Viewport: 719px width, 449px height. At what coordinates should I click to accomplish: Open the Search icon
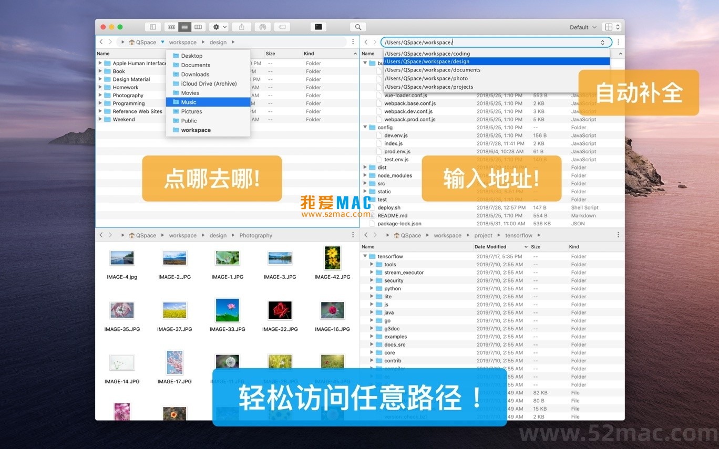[x=357, y=26]
